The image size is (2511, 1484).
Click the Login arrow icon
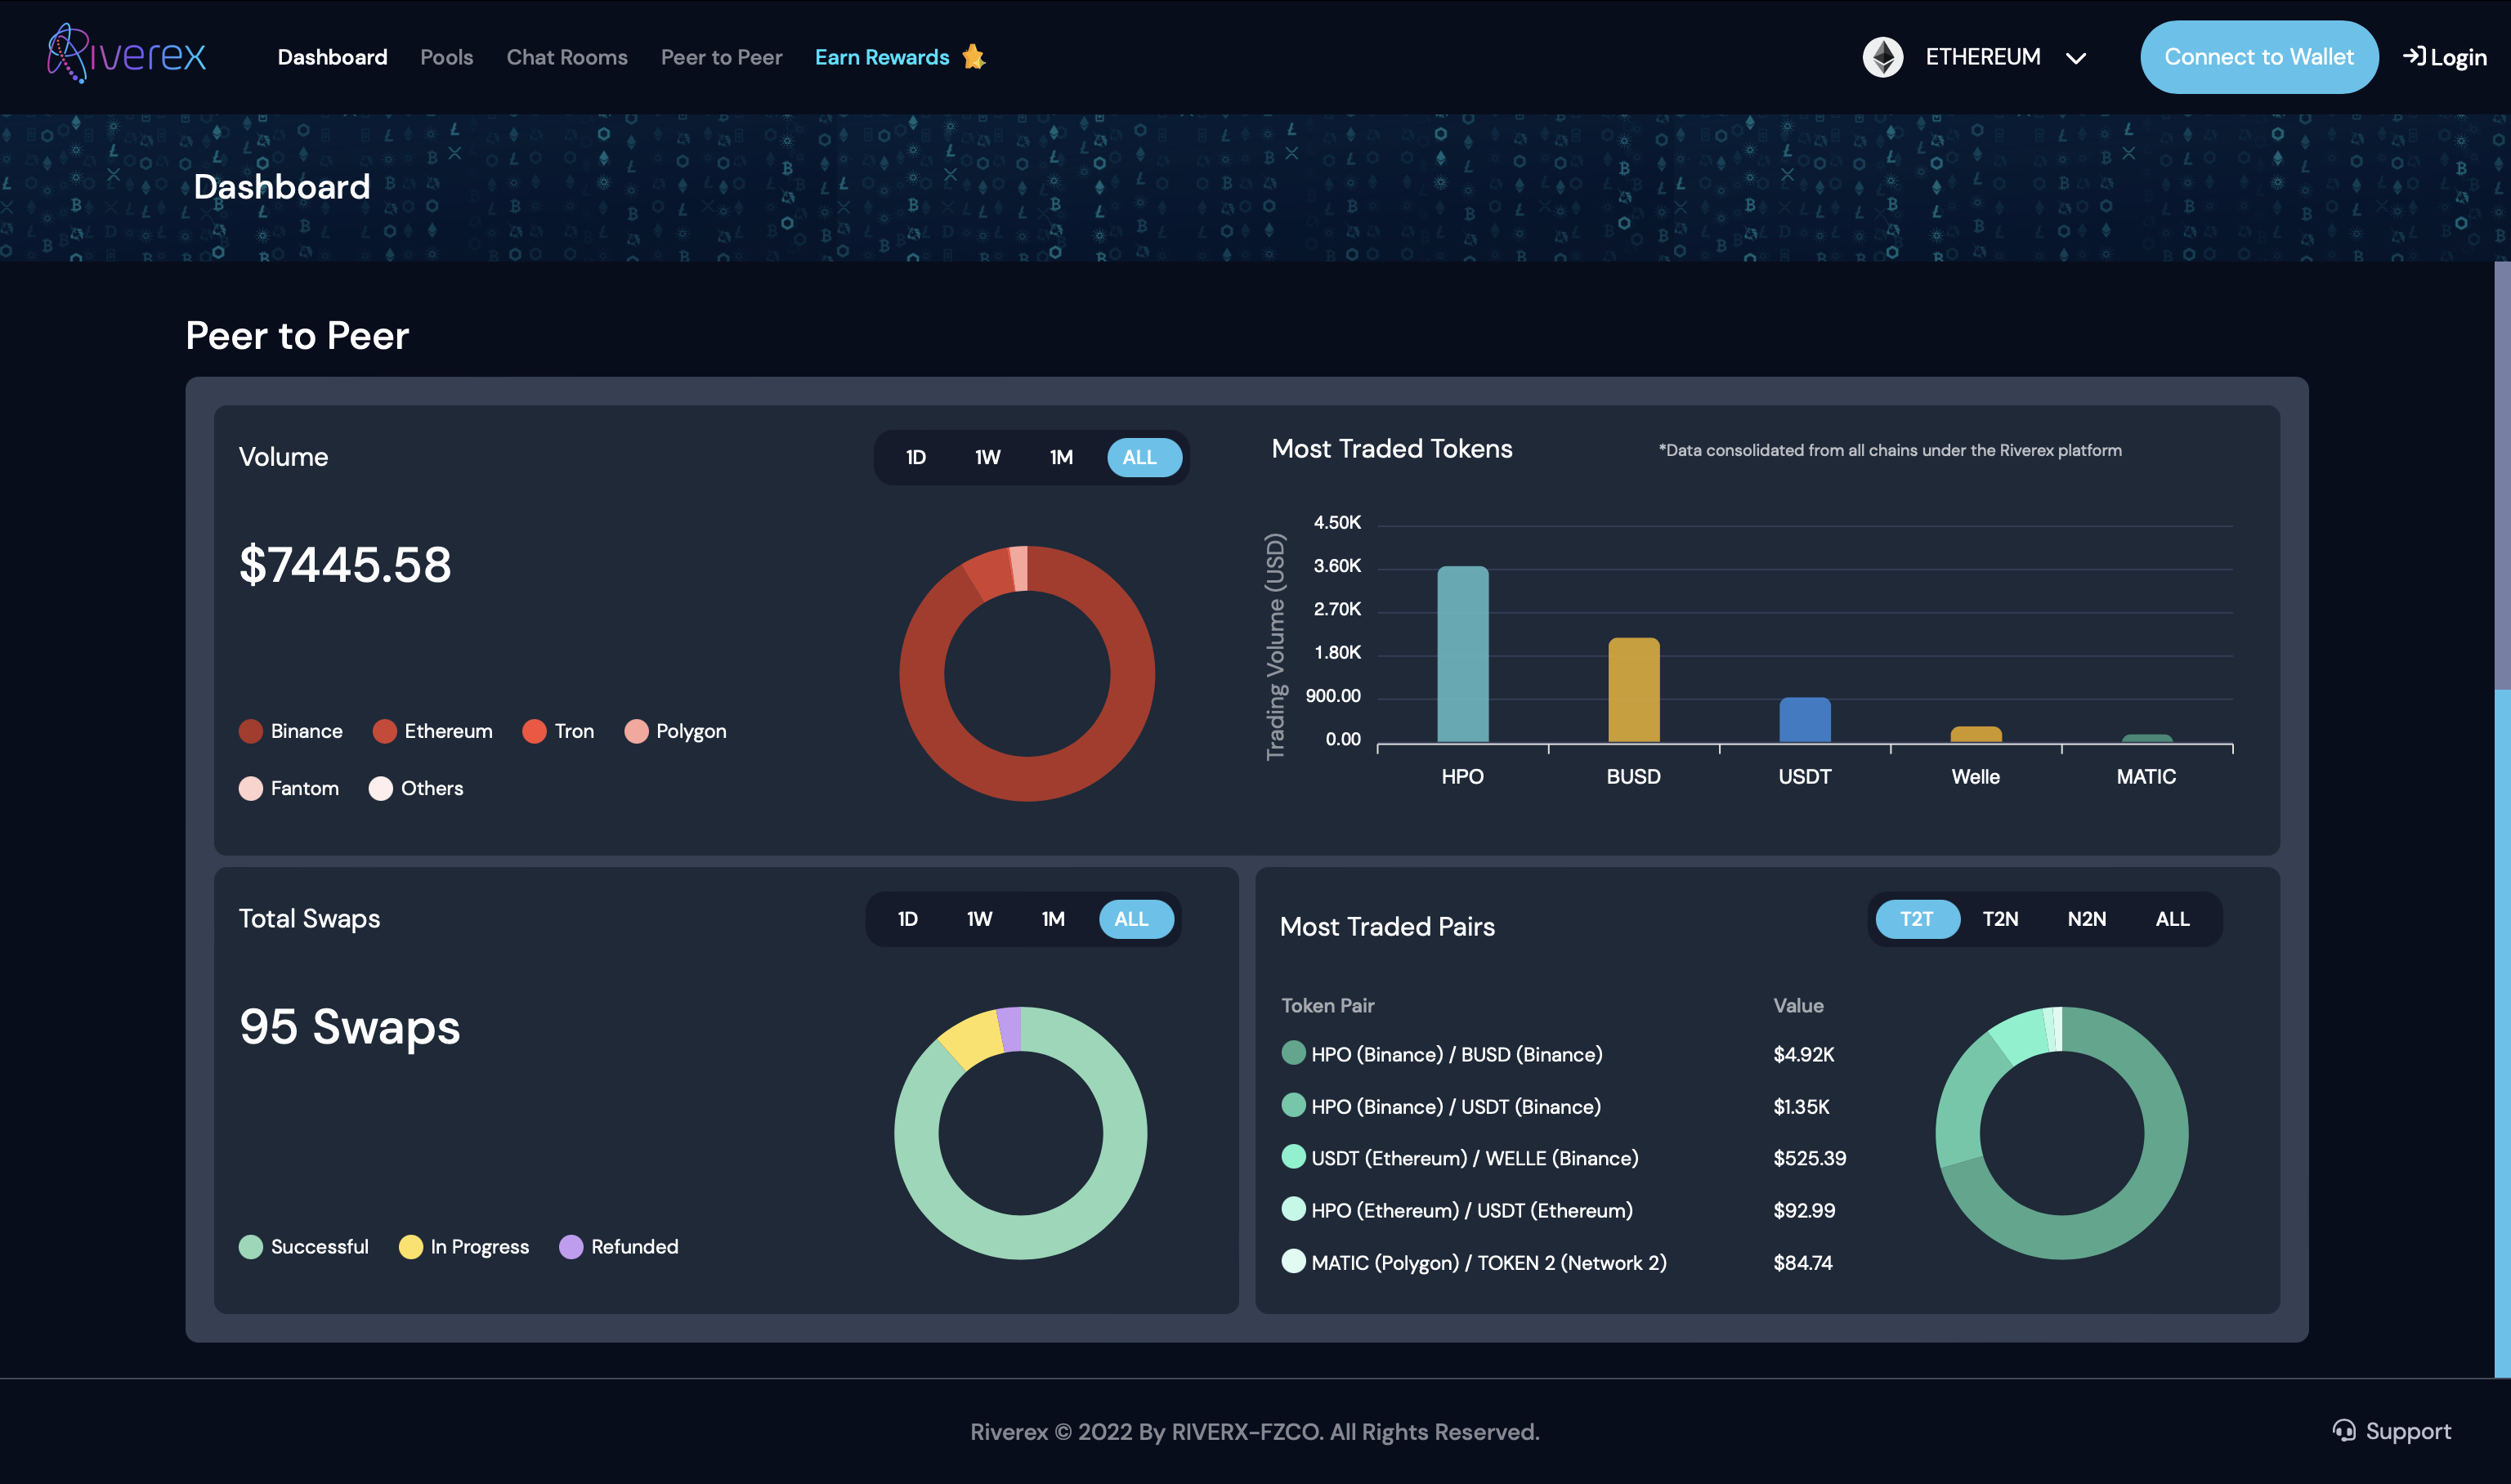pyautogui.click(x=2414, y=56)
